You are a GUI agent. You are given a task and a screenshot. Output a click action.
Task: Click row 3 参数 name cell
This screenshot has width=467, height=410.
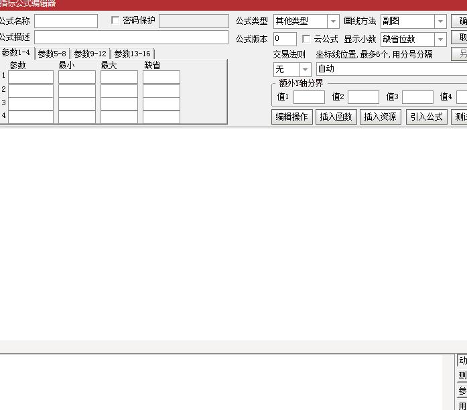pyautogui.click(x=31, y=104)
